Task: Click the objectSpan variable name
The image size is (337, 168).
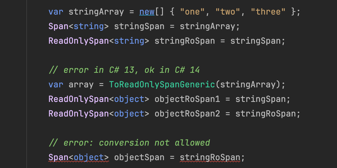Action: [x=139, y=157]
